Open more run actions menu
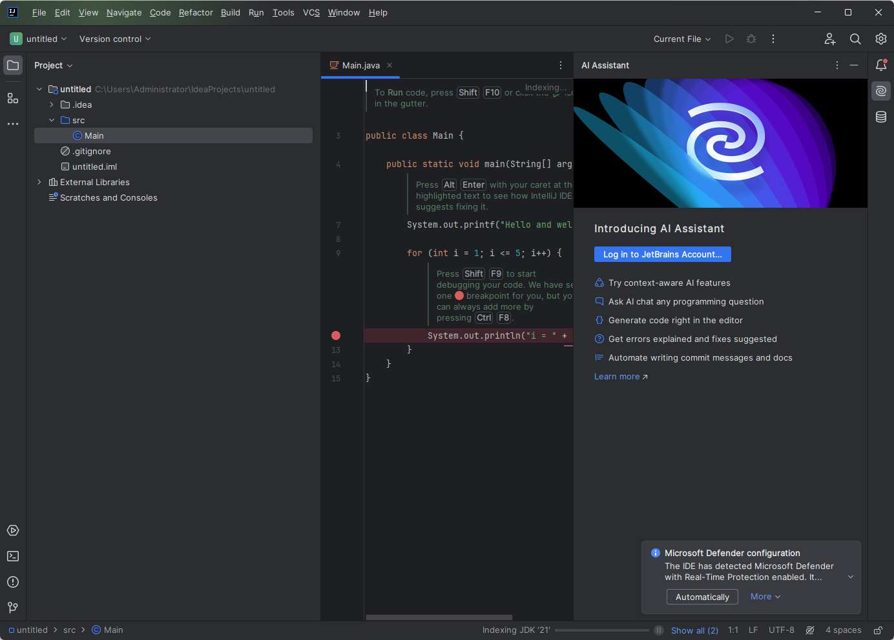This screenshot has width=894, height=640. pos(773,39)
